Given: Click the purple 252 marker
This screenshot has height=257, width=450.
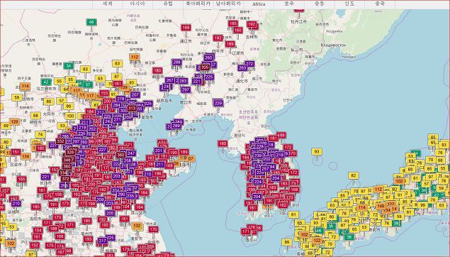Looking at the screenshot, I should point(92,129).
